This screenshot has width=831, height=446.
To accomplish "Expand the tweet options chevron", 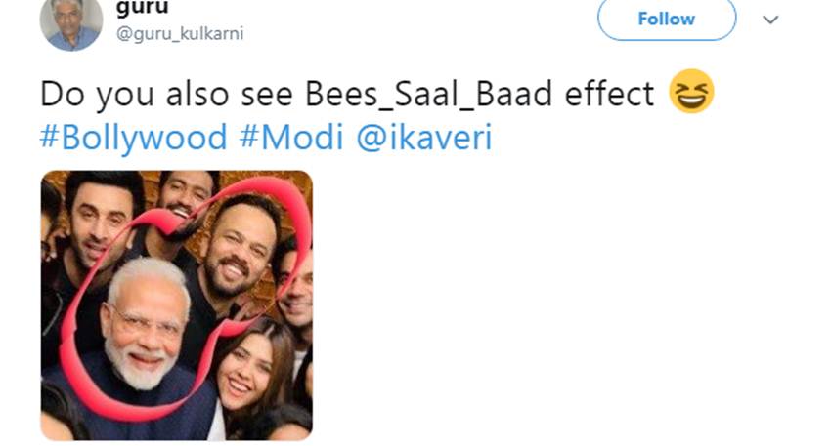I will (x=770, y=20).
